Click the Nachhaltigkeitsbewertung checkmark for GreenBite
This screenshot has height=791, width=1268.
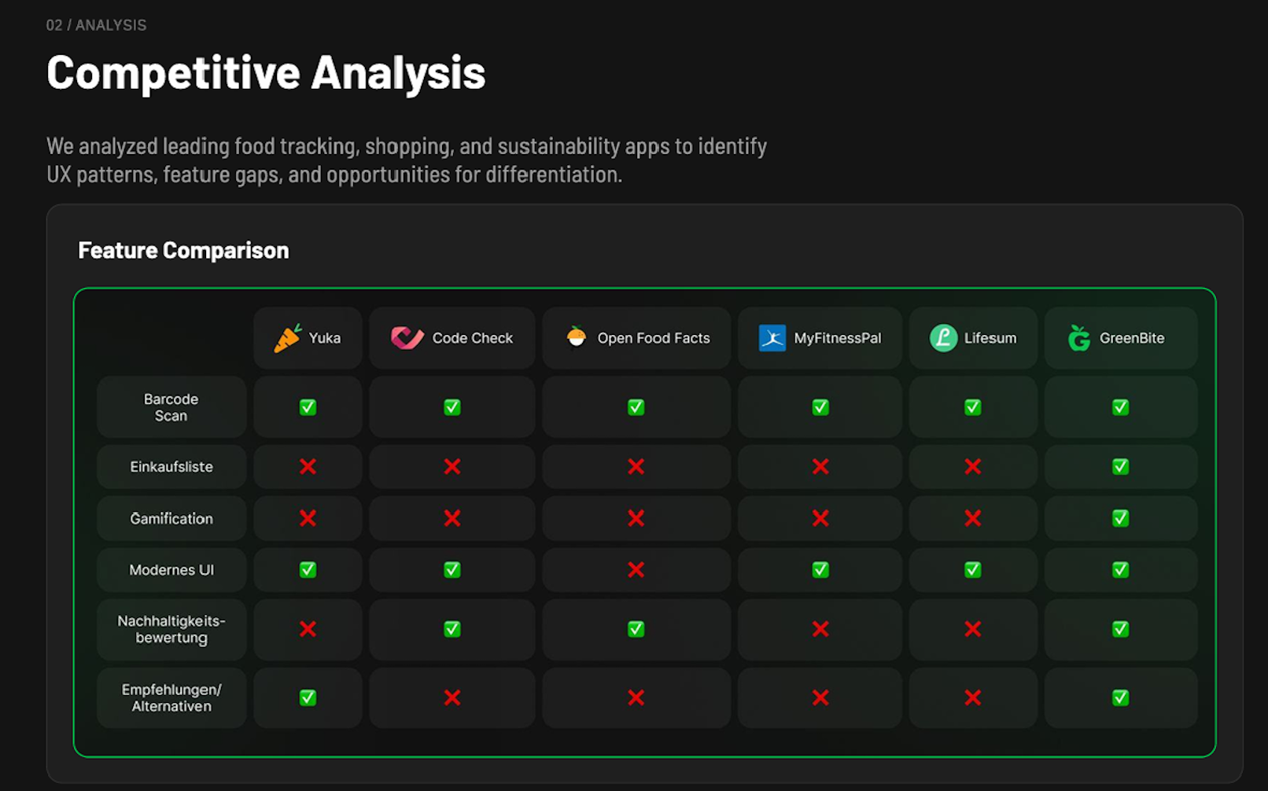point(1121,629)
